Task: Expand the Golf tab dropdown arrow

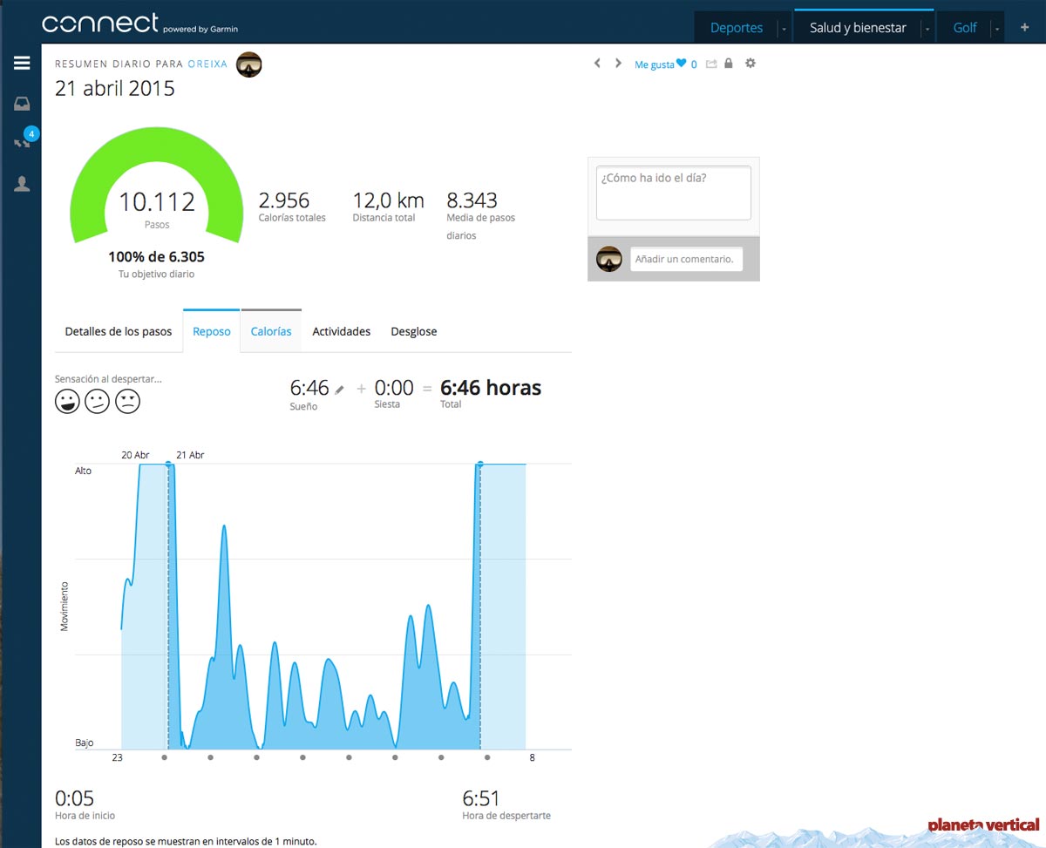Action: [996, 29]
